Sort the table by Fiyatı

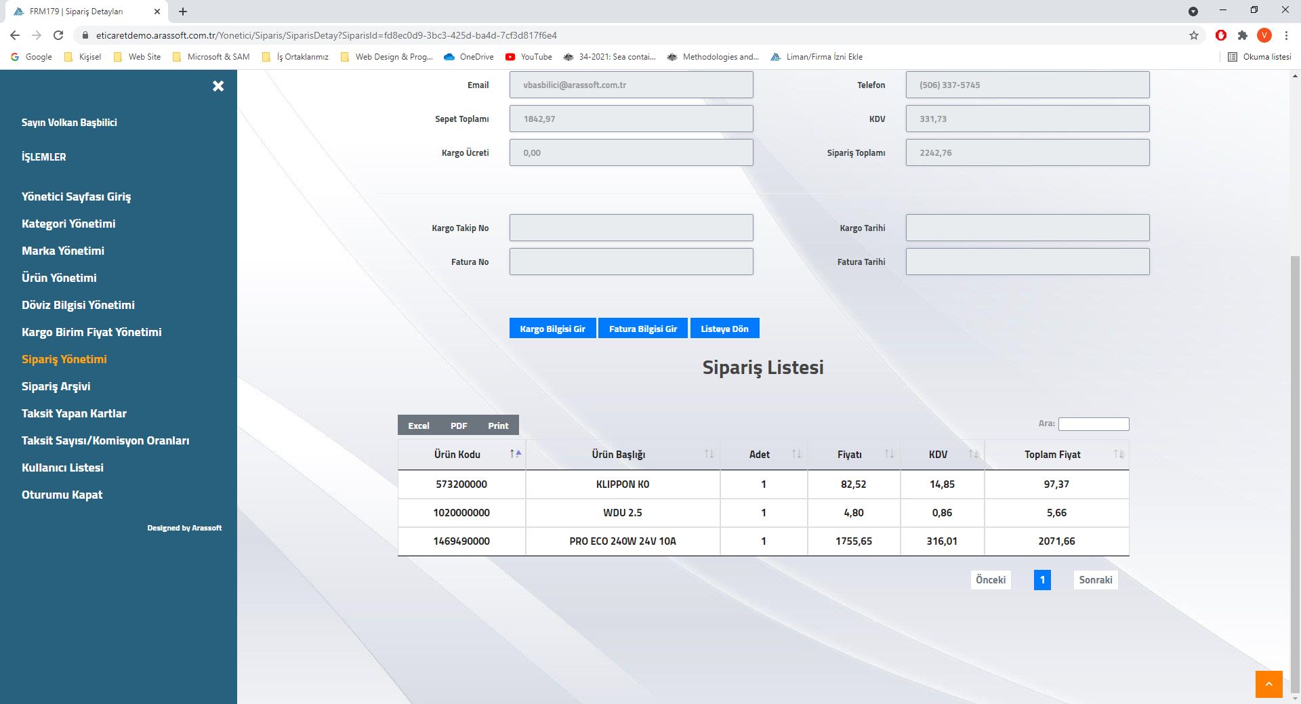click(x=854, y=455)
